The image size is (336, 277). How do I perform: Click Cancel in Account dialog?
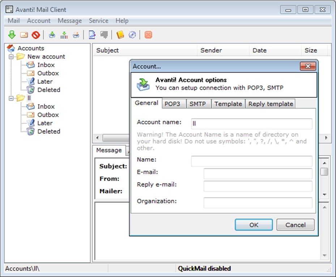[x=295, y=225]
